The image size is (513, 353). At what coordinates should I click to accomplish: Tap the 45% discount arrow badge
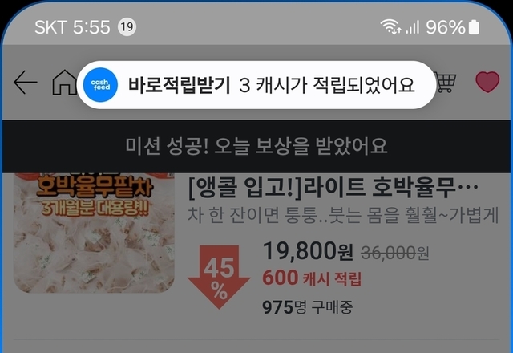coord(219,277)
